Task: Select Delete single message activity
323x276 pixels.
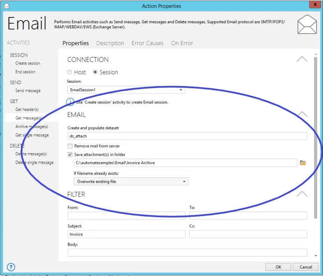Action: (34, 163)
